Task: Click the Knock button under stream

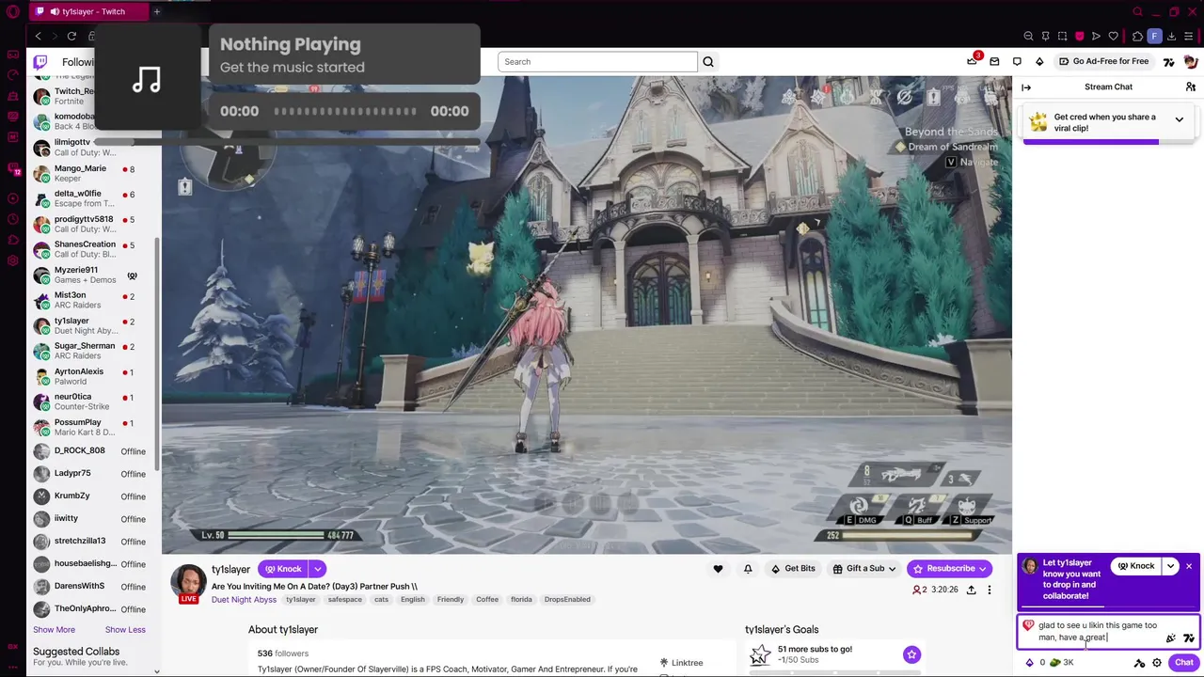Action: (284, 568)
